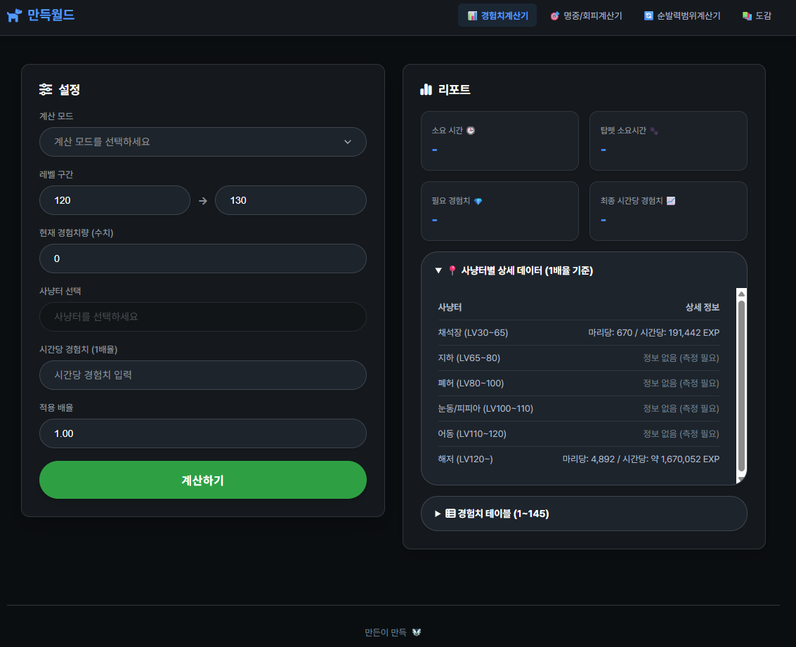Click the settings sliders icon beside 설정
The image size is (796, 647).
46,89
